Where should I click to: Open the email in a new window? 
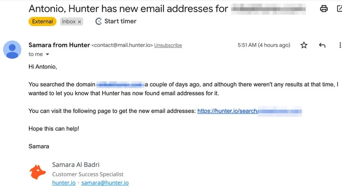click(x=340, y=9)
